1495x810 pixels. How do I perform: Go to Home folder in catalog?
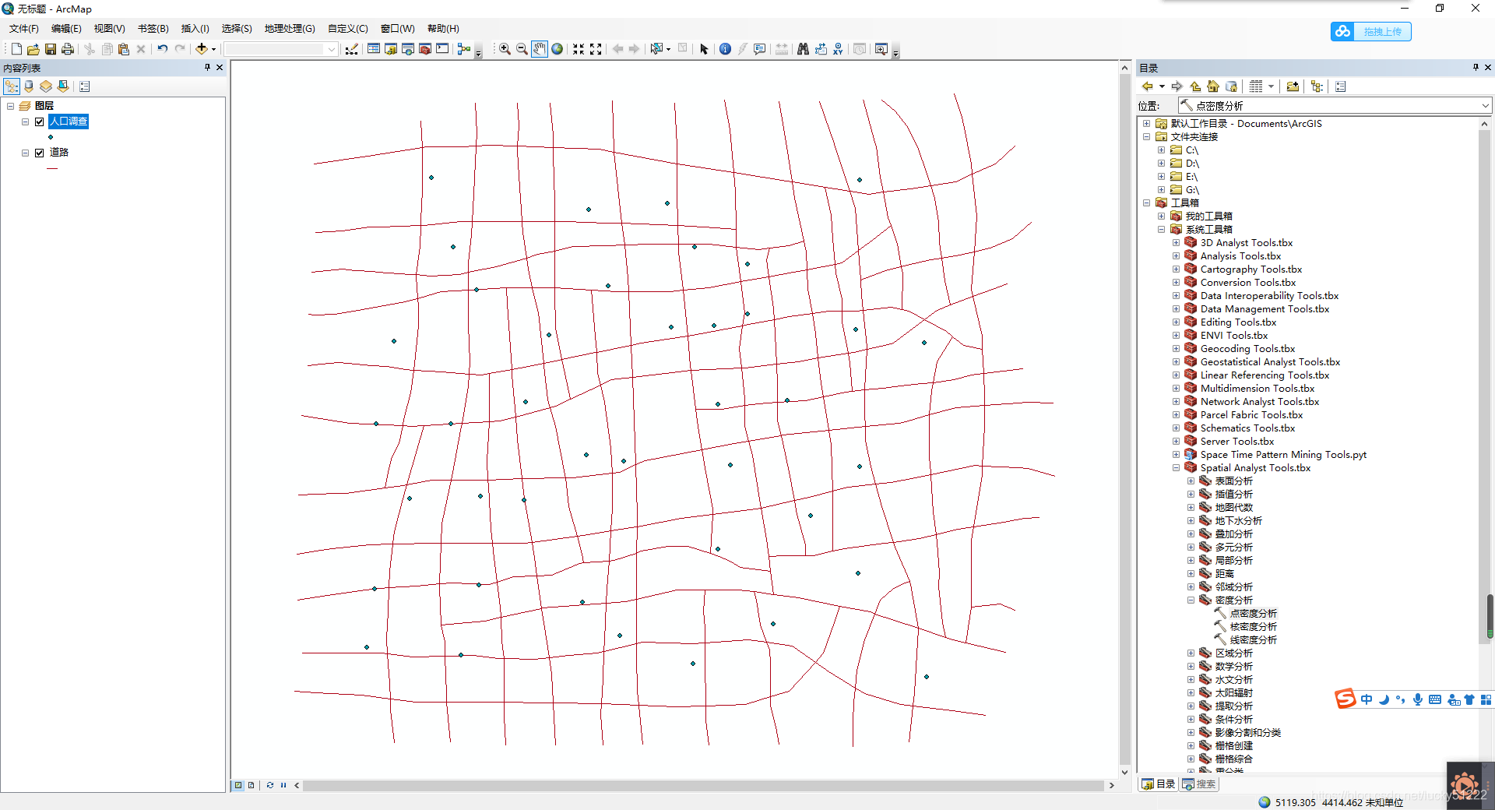1213,86
